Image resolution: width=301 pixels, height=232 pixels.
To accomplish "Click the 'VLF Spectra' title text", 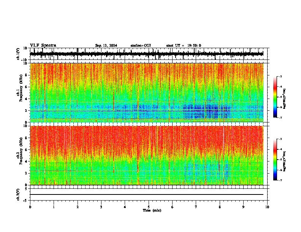I will (x=43, y=45).
